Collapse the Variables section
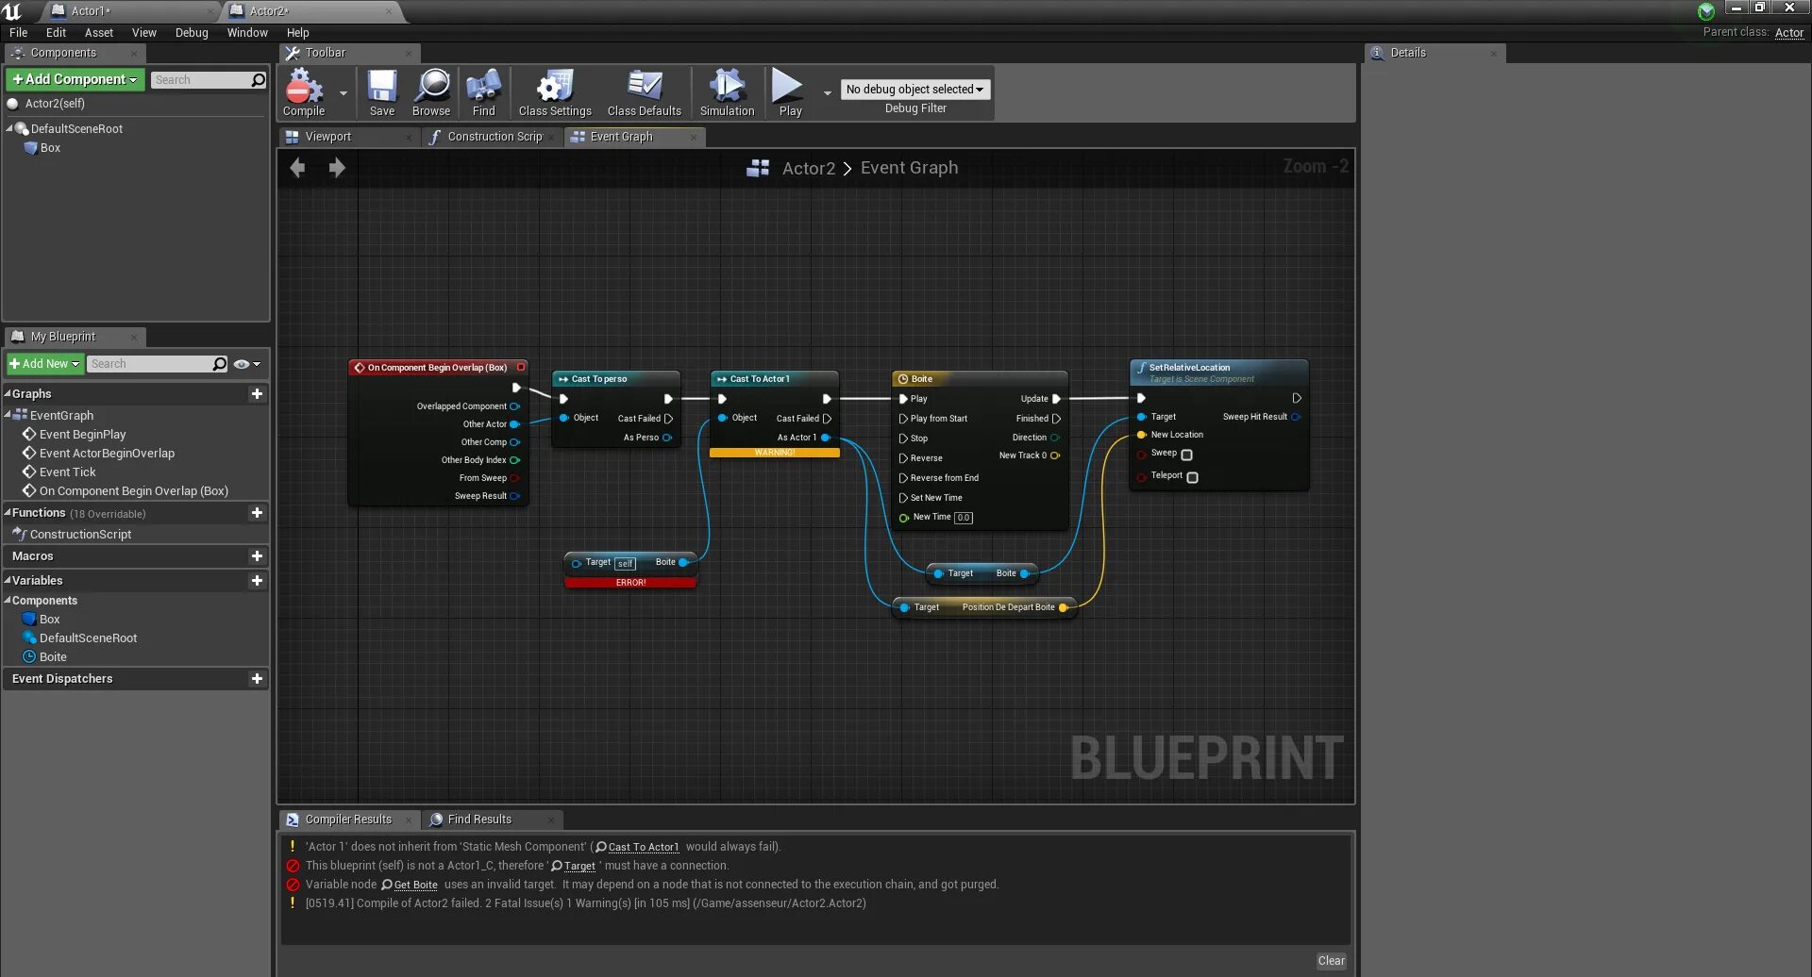The height and width of the screenshot is (977, 1812). point(8,580)
